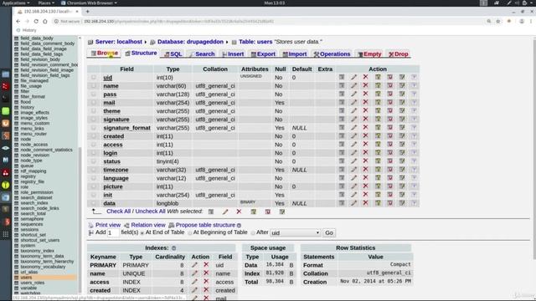This screenshot has width=536, height=301.
Task: Click help icon next to Indexes heading
Action: (x=173, y=248)
